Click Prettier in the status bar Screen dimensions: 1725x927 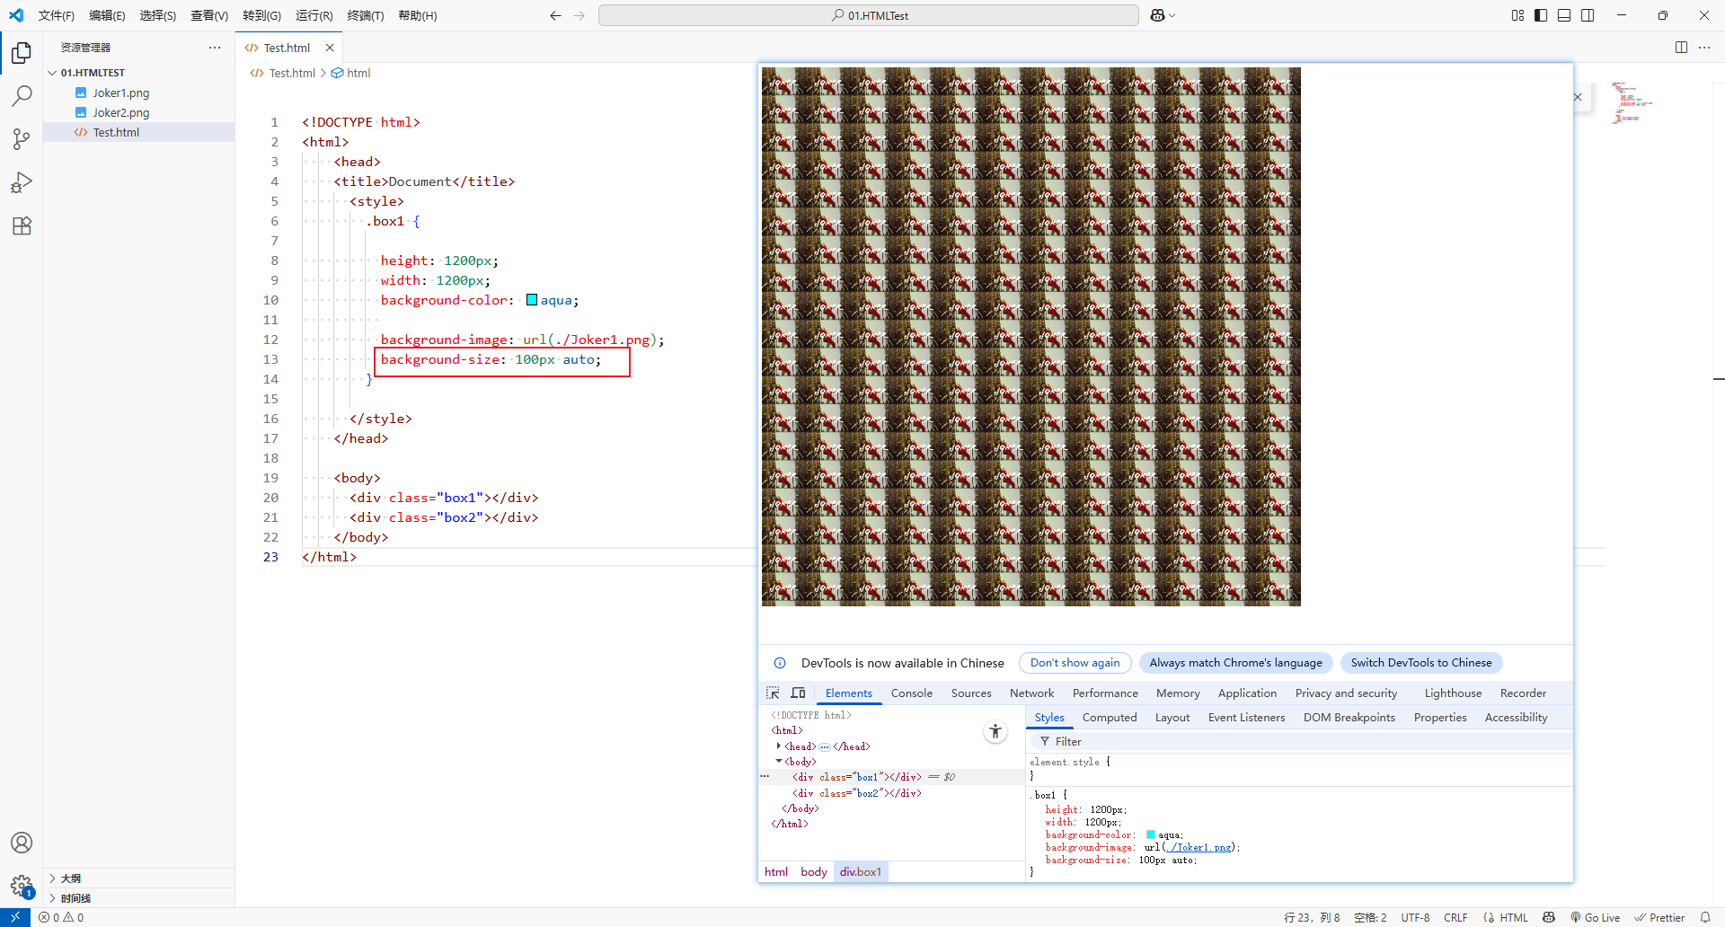coord(1659,917)
